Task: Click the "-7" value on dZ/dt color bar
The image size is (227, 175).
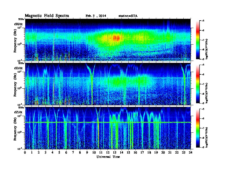Action: pos(203,128)
